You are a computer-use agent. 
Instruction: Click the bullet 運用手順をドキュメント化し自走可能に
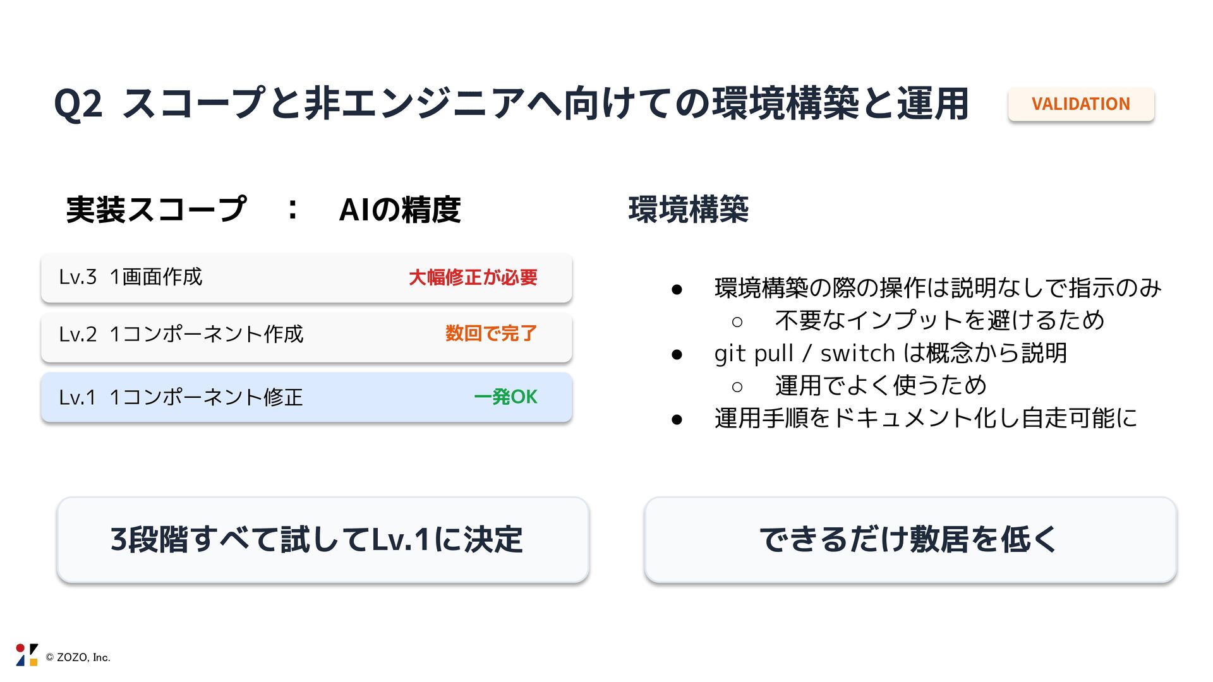click(926, 419)
